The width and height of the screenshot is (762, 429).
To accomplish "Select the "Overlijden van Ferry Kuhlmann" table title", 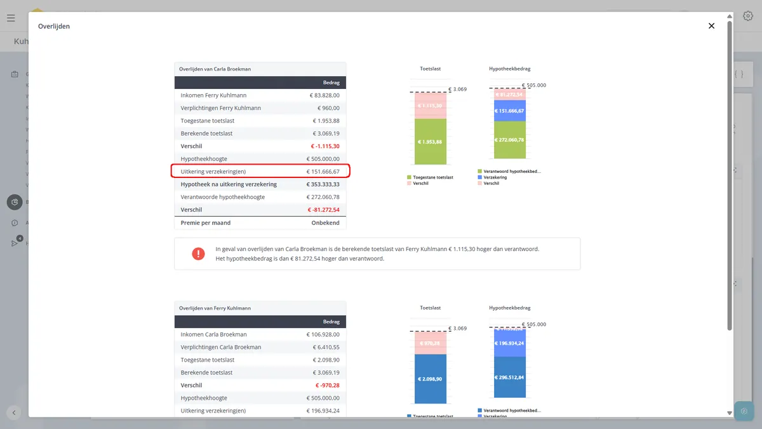I will click(x=214, y=308).
